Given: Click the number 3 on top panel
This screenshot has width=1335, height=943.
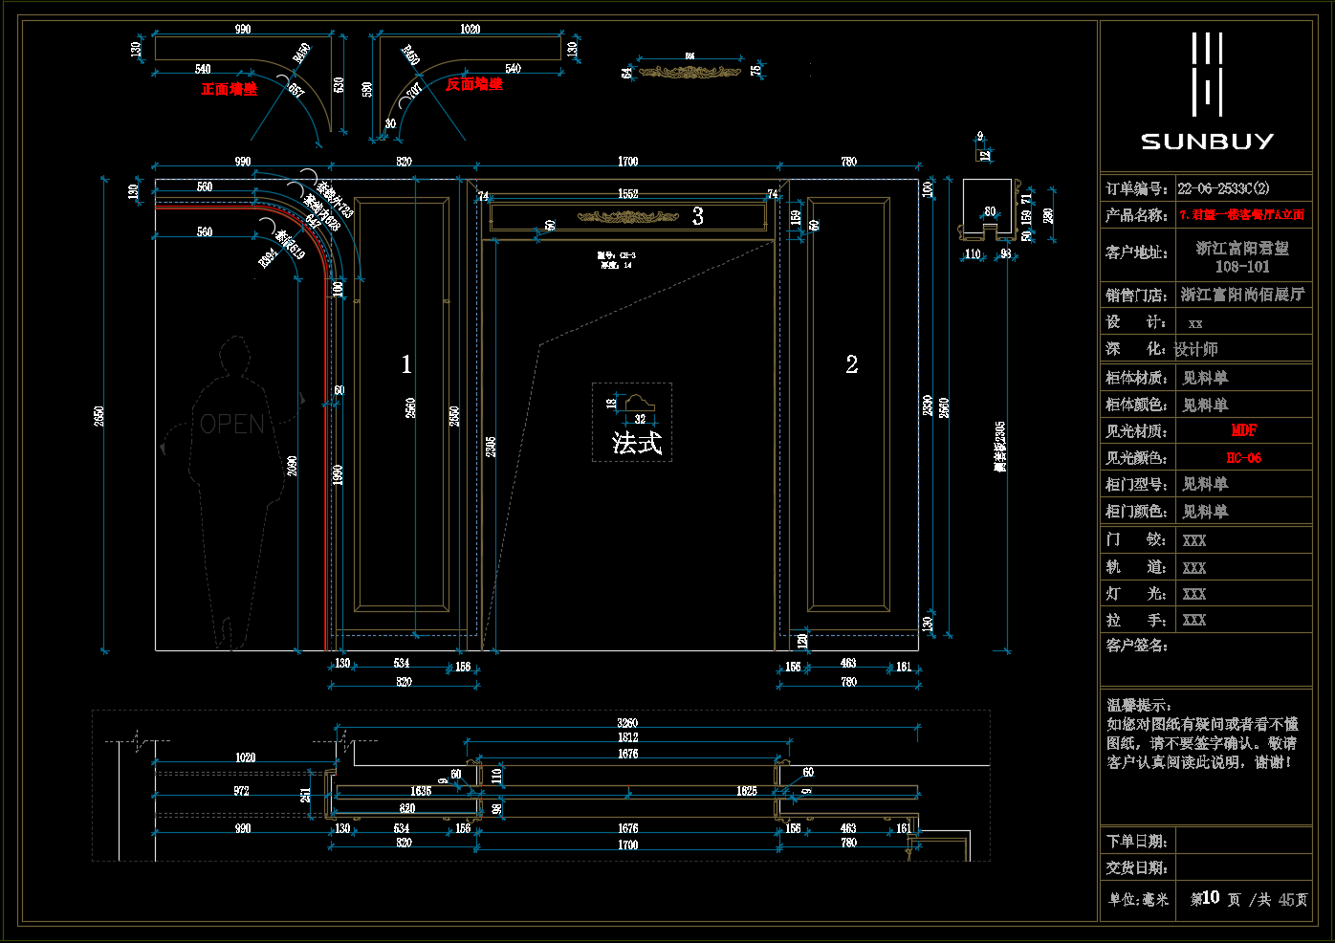Looking at the screenshot, I should coord(698,216).
